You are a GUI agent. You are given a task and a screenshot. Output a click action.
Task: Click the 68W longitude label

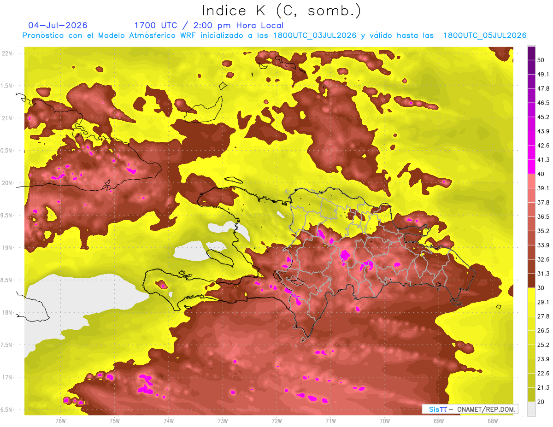[x=493, y=421]
